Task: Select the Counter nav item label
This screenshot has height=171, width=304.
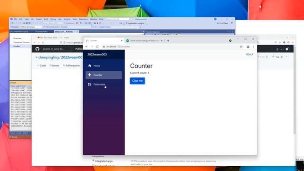Action: coord(98,75)
